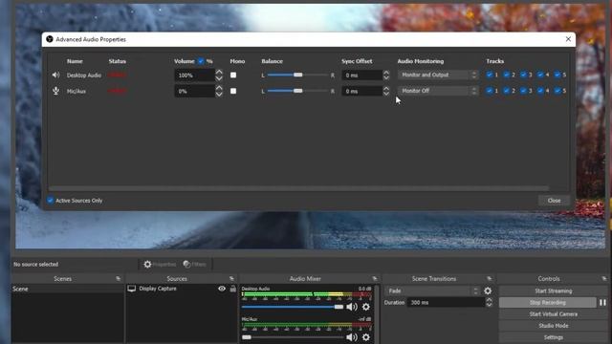The height and width of the screenshot is (344, 612).
Task: Increase Desktop Audio volume percent
Action: (219, 73)
